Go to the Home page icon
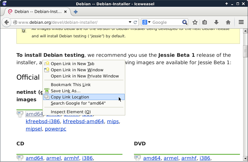The height and width of the screenshot is (162, 248). point(228,22)
